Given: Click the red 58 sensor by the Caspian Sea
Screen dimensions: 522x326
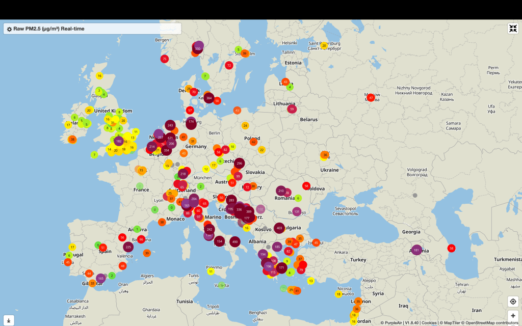Looking at the screenshot, I should click(x=451, y=248).
